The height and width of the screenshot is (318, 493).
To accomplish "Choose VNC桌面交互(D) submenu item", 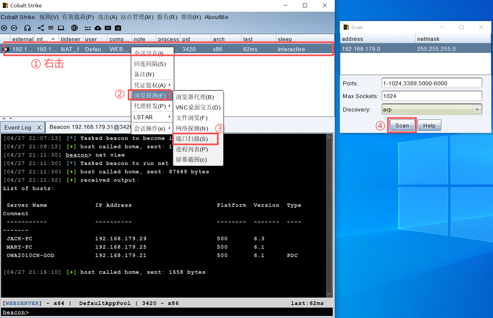I will coord(198,107).
